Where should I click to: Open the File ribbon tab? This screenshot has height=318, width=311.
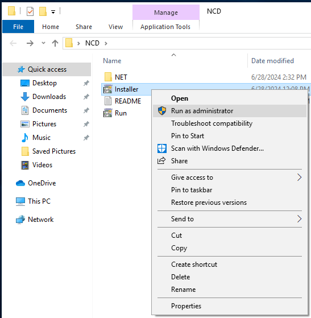[x=18, y=27]
